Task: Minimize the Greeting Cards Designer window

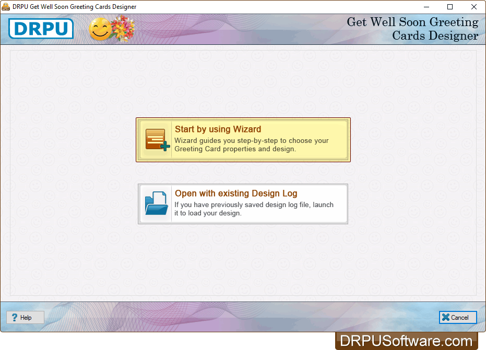Action: 426,7
